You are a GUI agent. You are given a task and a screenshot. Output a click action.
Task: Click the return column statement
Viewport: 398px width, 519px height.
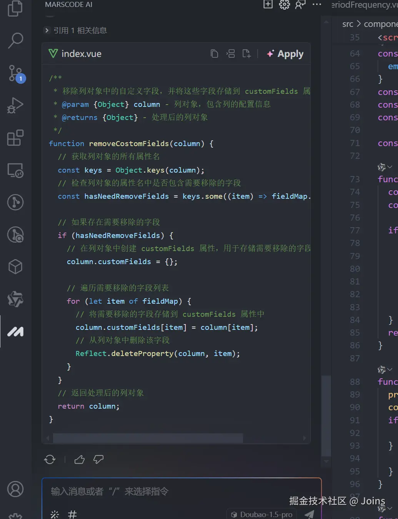(89, 406)
